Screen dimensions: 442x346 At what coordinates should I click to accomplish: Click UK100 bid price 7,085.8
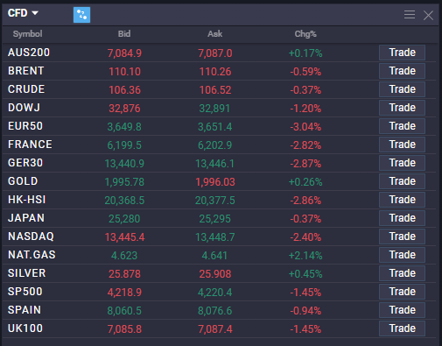[x=124, y=329]
